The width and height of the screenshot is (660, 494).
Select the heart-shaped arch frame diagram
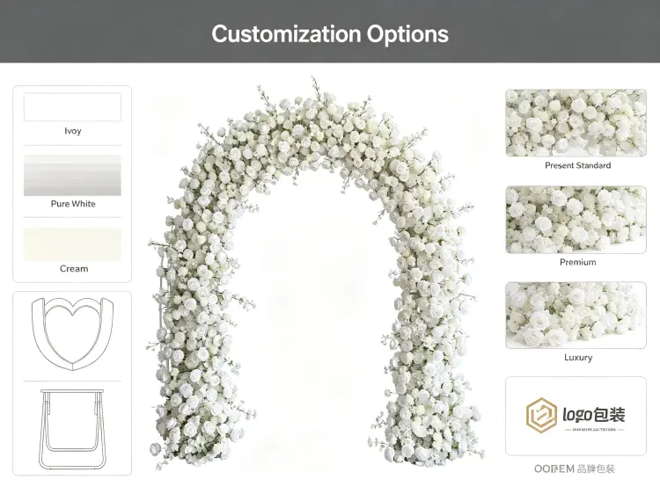72,334
